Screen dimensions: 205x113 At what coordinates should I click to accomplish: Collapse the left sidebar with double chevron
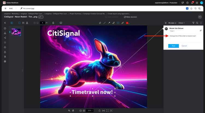(x=5, y=23)
